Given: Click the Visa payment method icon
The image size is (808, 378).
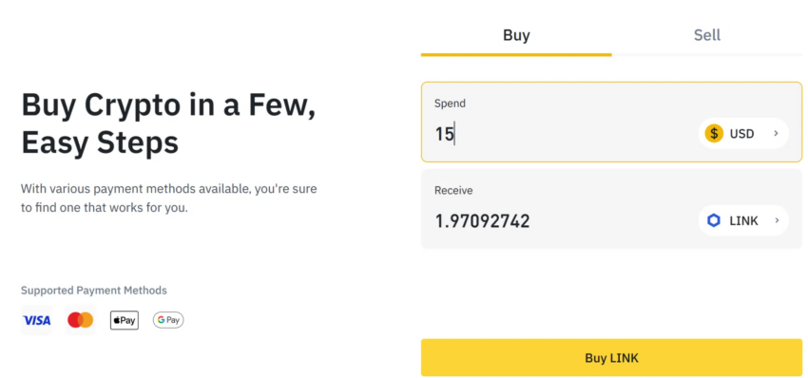Looking at the screenshot, I should coord(36,320).
